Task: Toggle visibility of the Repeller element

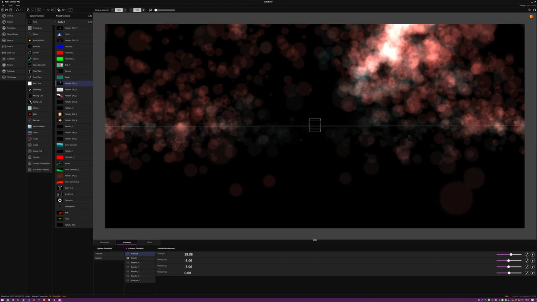Action: pyautogui.click(x=128, y=258)
